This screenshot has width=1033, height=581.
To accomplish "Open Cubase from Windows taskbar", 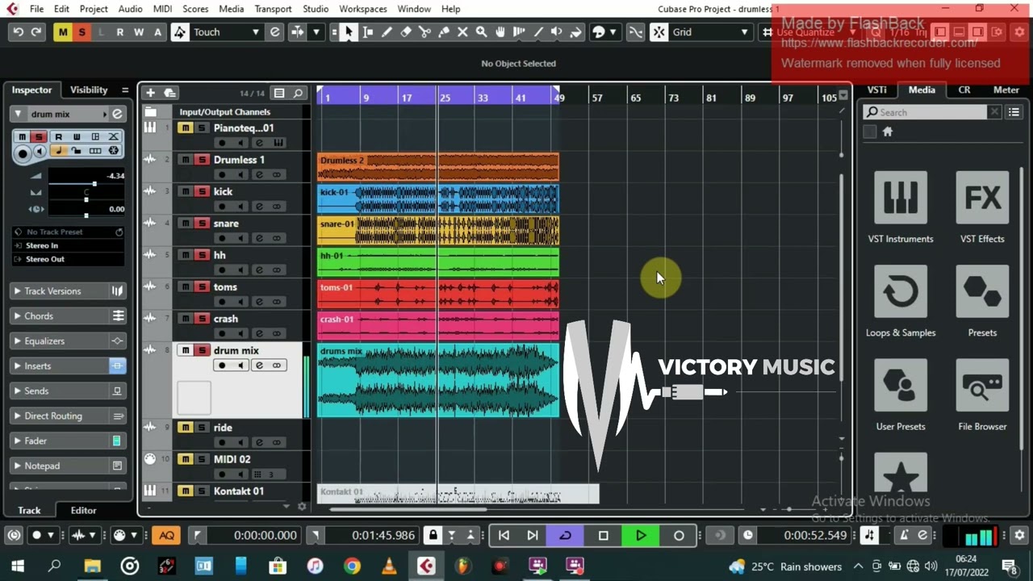I will pyautogui.click(x=426, y=566).
